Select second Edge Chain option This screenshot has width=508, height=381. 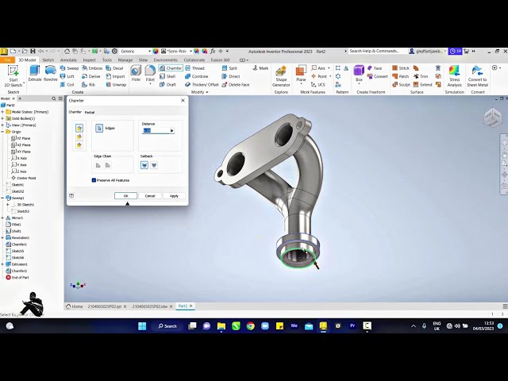(108, 165)
